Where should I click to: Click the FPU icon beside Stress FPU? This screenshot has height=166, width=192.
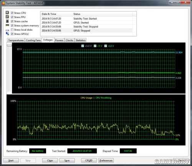[x=7, y=17]
